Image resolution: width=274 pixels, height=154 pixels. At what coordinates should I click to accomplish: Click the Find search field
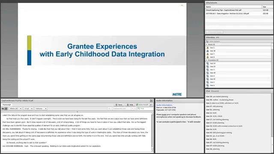point(145,109)
